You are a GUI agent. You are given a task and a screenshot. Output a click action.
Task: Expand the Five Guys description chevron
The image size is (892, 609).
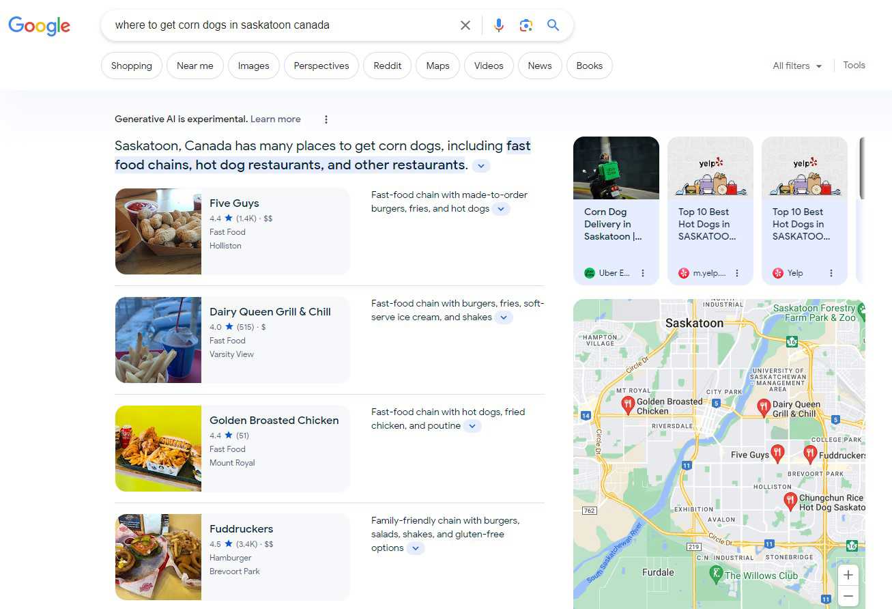(x=502, y=209)
